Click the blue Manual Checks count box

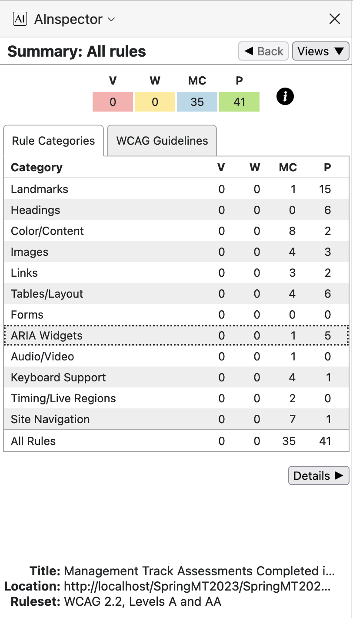(x=197, y=102)
